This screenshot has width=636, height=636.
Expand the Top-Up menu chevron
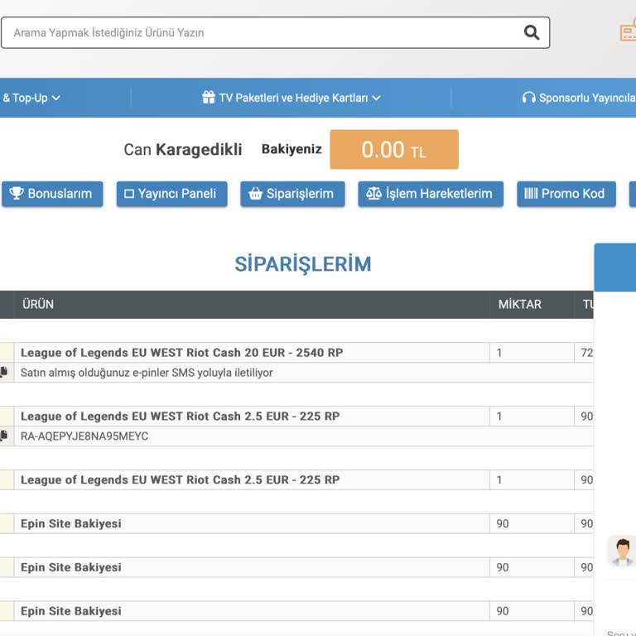click(56, 99)
